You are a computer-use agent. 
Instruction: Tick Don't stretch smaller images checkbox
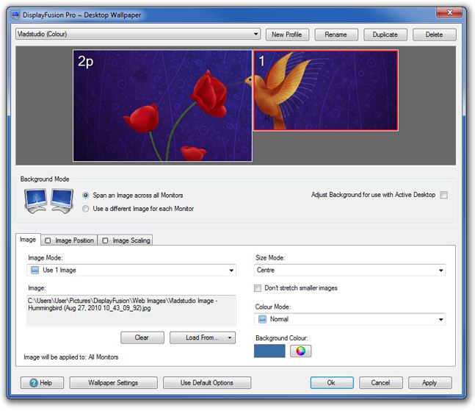(x=258, y=288)
